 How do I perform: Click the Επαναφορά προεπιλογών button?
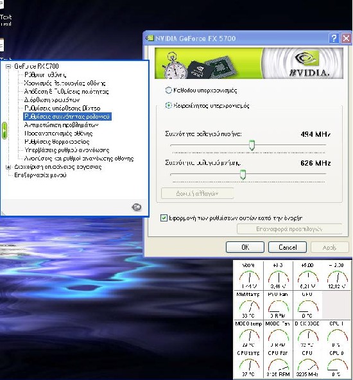[289, 229]
